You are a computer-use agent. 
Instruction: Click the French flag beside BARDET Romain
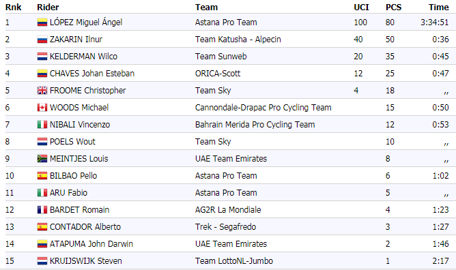point(42,210)
